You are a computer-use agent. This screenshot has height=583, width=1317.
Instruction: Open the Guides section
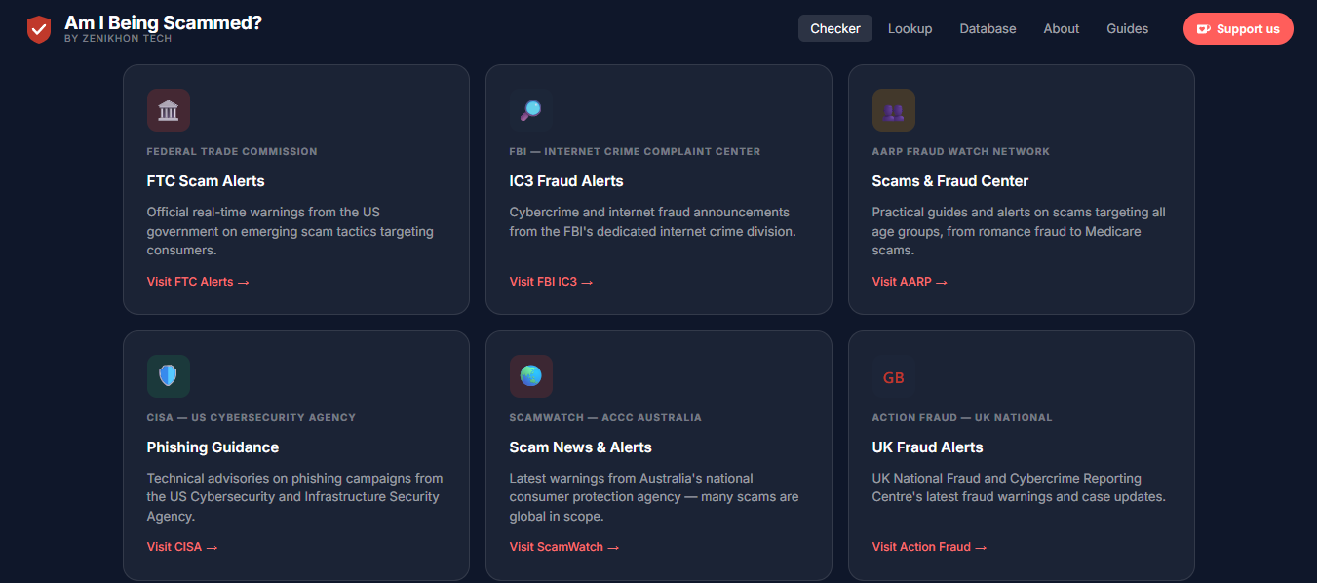[x=1127, y=28]
